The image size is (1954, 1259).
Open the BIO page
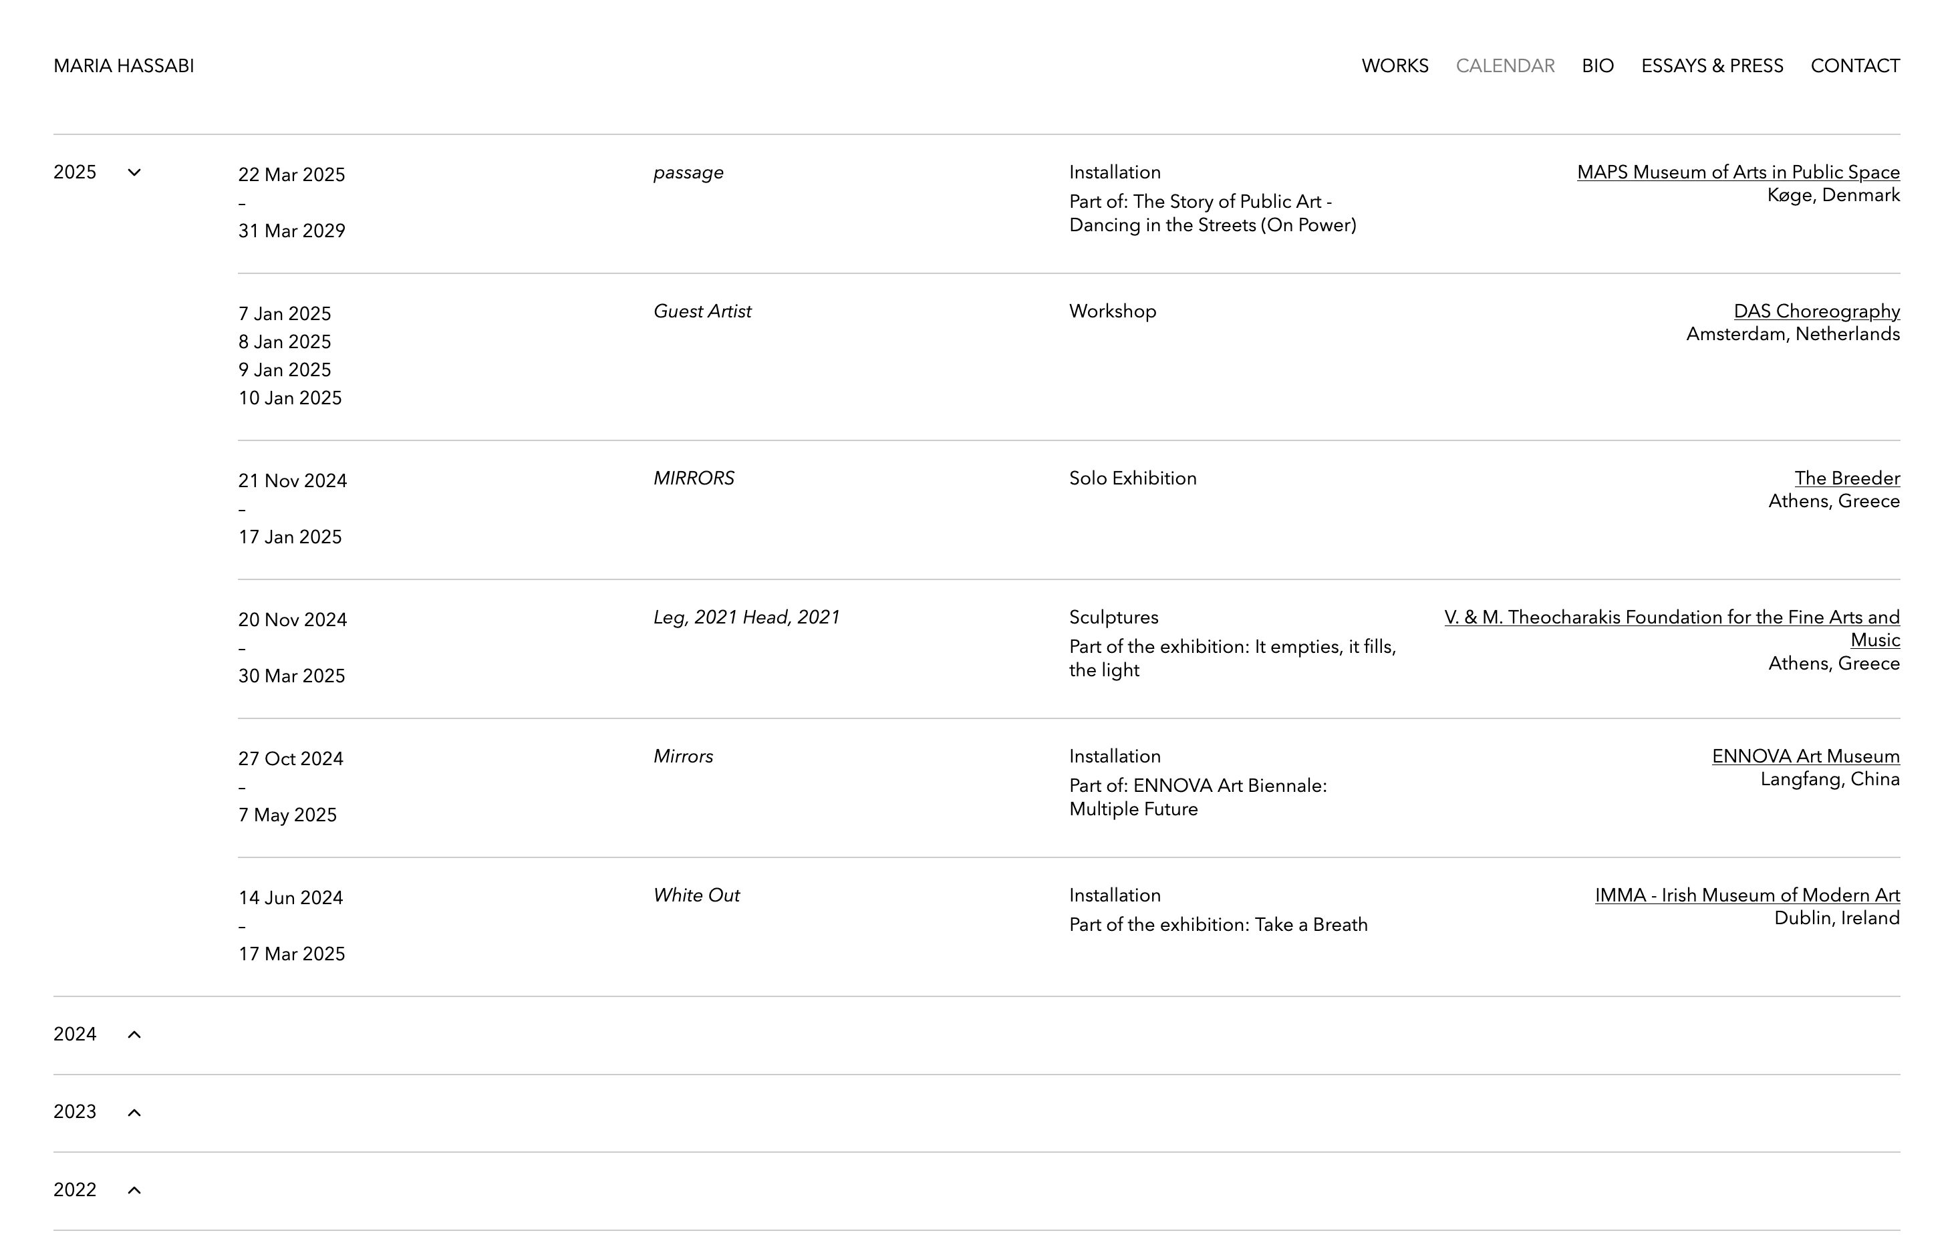(1598, 66)
